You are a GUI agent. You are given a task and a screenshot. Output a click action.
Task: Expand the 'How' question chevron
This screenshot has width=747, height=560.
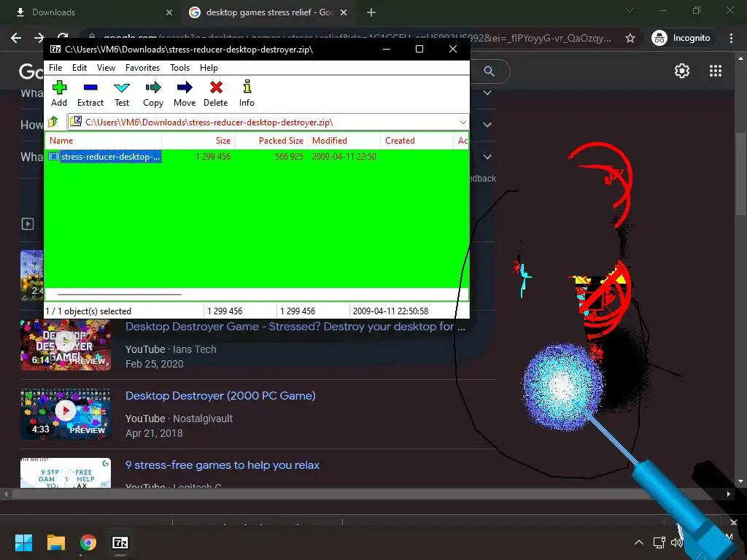487,125
